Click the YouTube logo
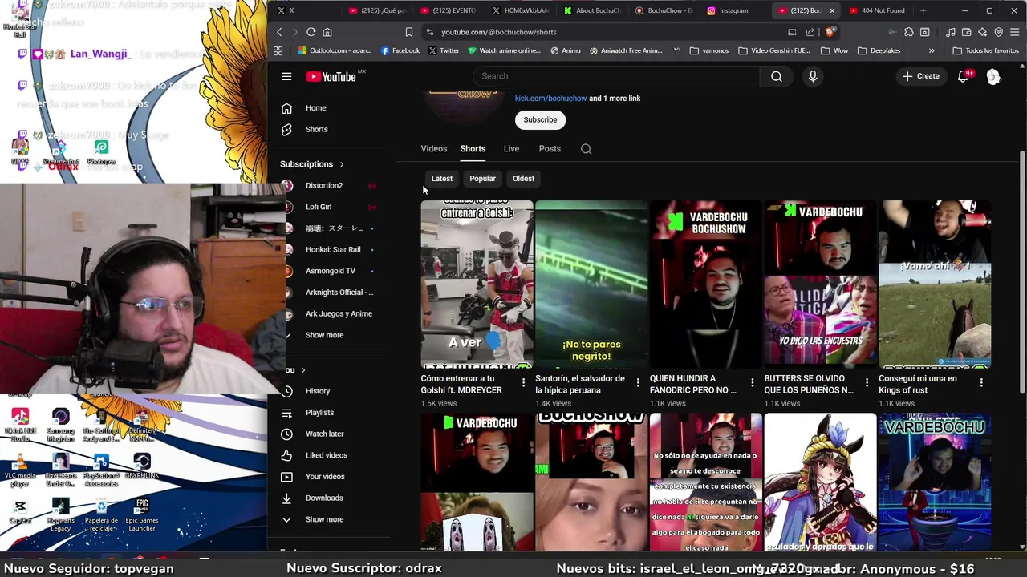1027x577 pixels. tap(331, 76)
